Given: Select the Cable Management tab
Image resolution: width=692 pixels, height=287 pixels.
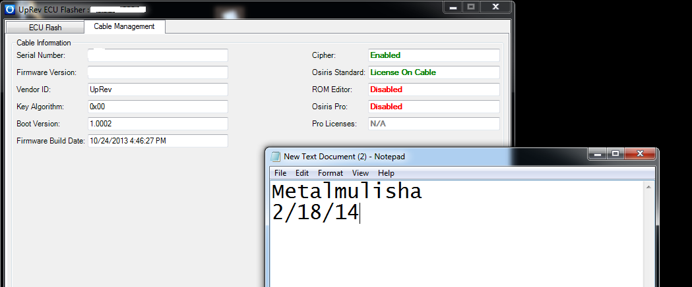Looking at the screenshot, I should tap(125, 27).
